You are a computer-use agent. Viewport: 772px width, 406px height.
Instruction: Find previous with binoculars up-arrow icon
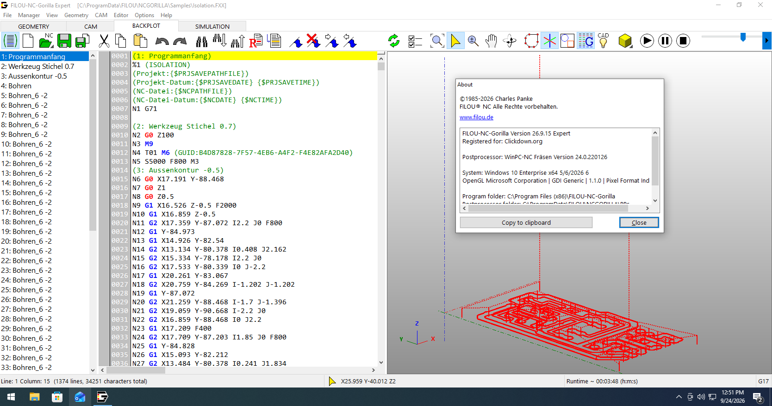tap(237, 41)
